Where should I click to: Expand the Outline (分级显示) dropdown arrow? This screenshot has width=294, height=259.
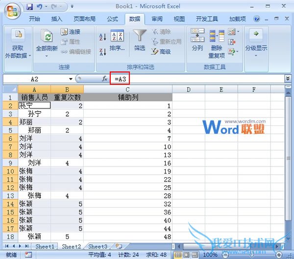point(256,56)
